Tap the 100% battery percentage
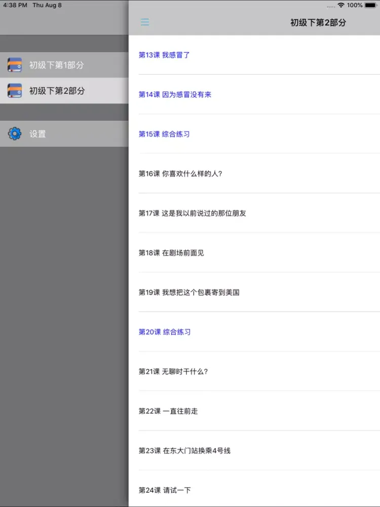380x507 pixels. coord(355,5)
